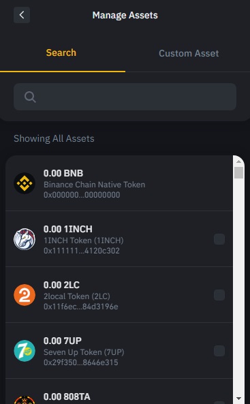Click the teal 7UP token logo
Image resolution: width=250 pixels, height=404 pixels.
click(25, 351)
